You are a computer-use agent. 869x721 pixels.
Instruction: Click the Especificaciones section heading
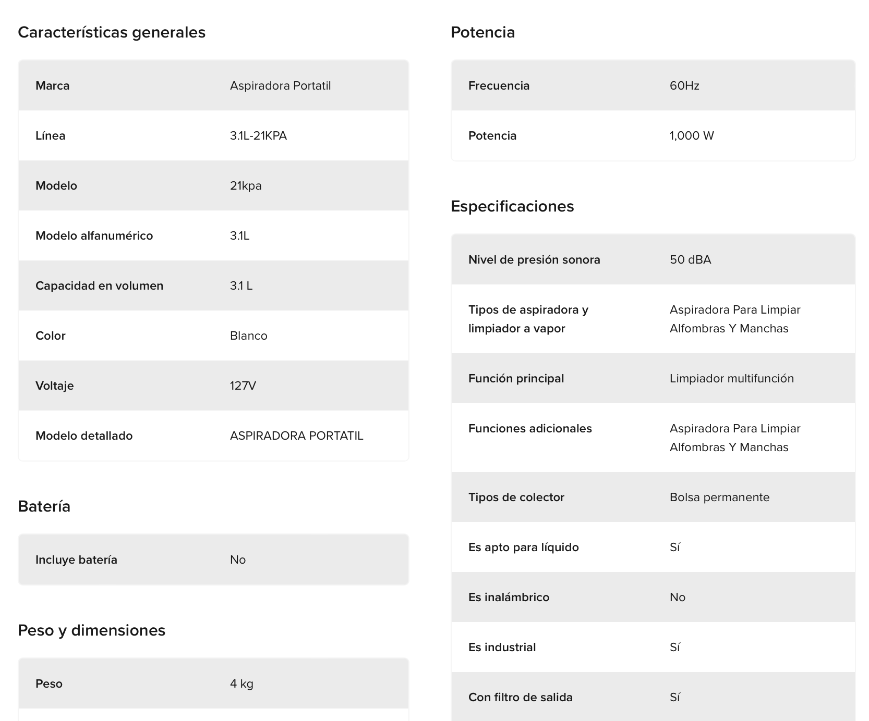tap(512, 206)
